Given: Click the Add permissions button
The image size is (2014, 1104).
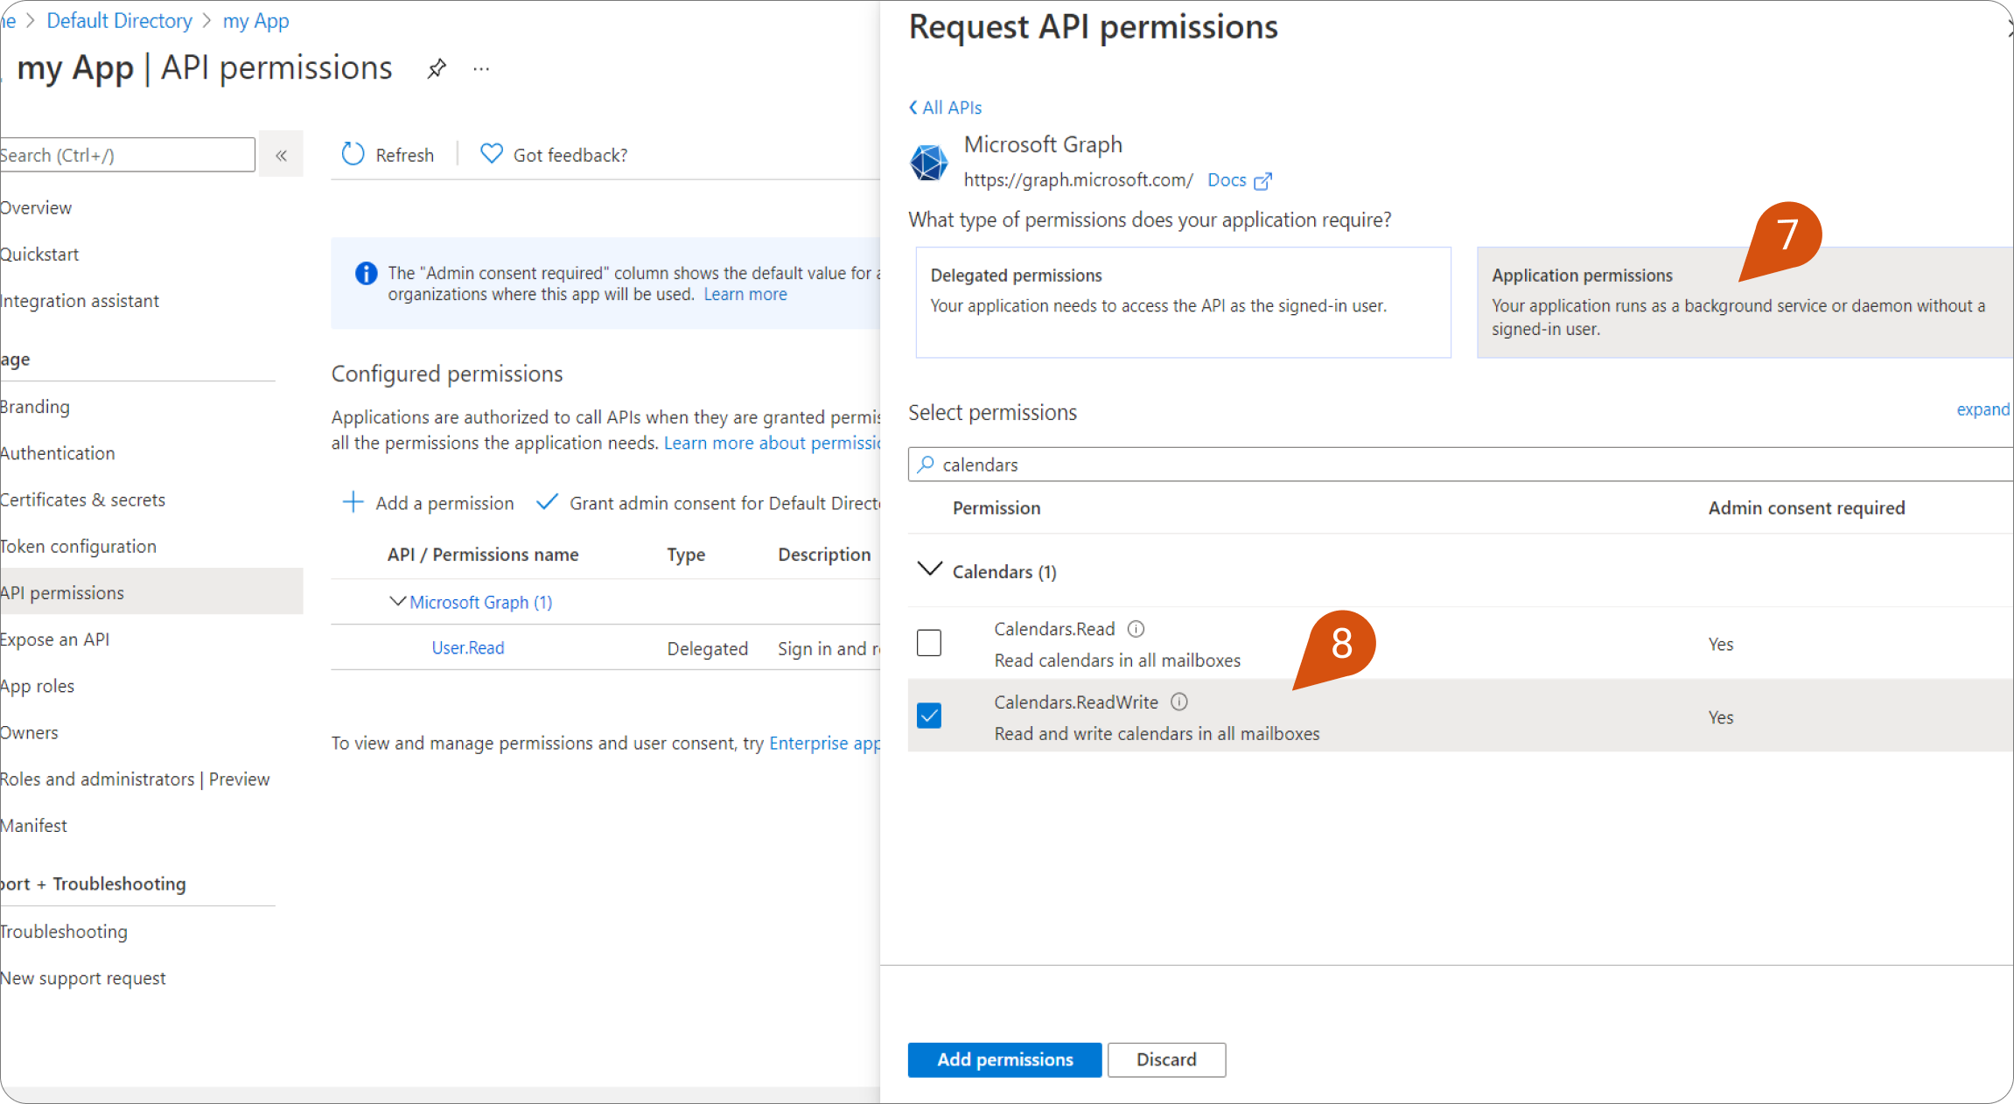Looking at the screenshot, I should pos(1004,1059).
